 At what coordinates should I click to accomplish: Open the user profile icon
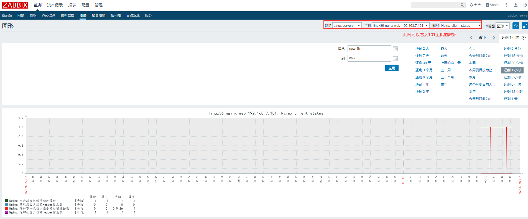pos(516,5)
